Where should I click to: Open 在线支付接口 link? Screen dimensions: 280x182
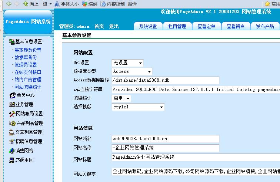coord(28,72)
